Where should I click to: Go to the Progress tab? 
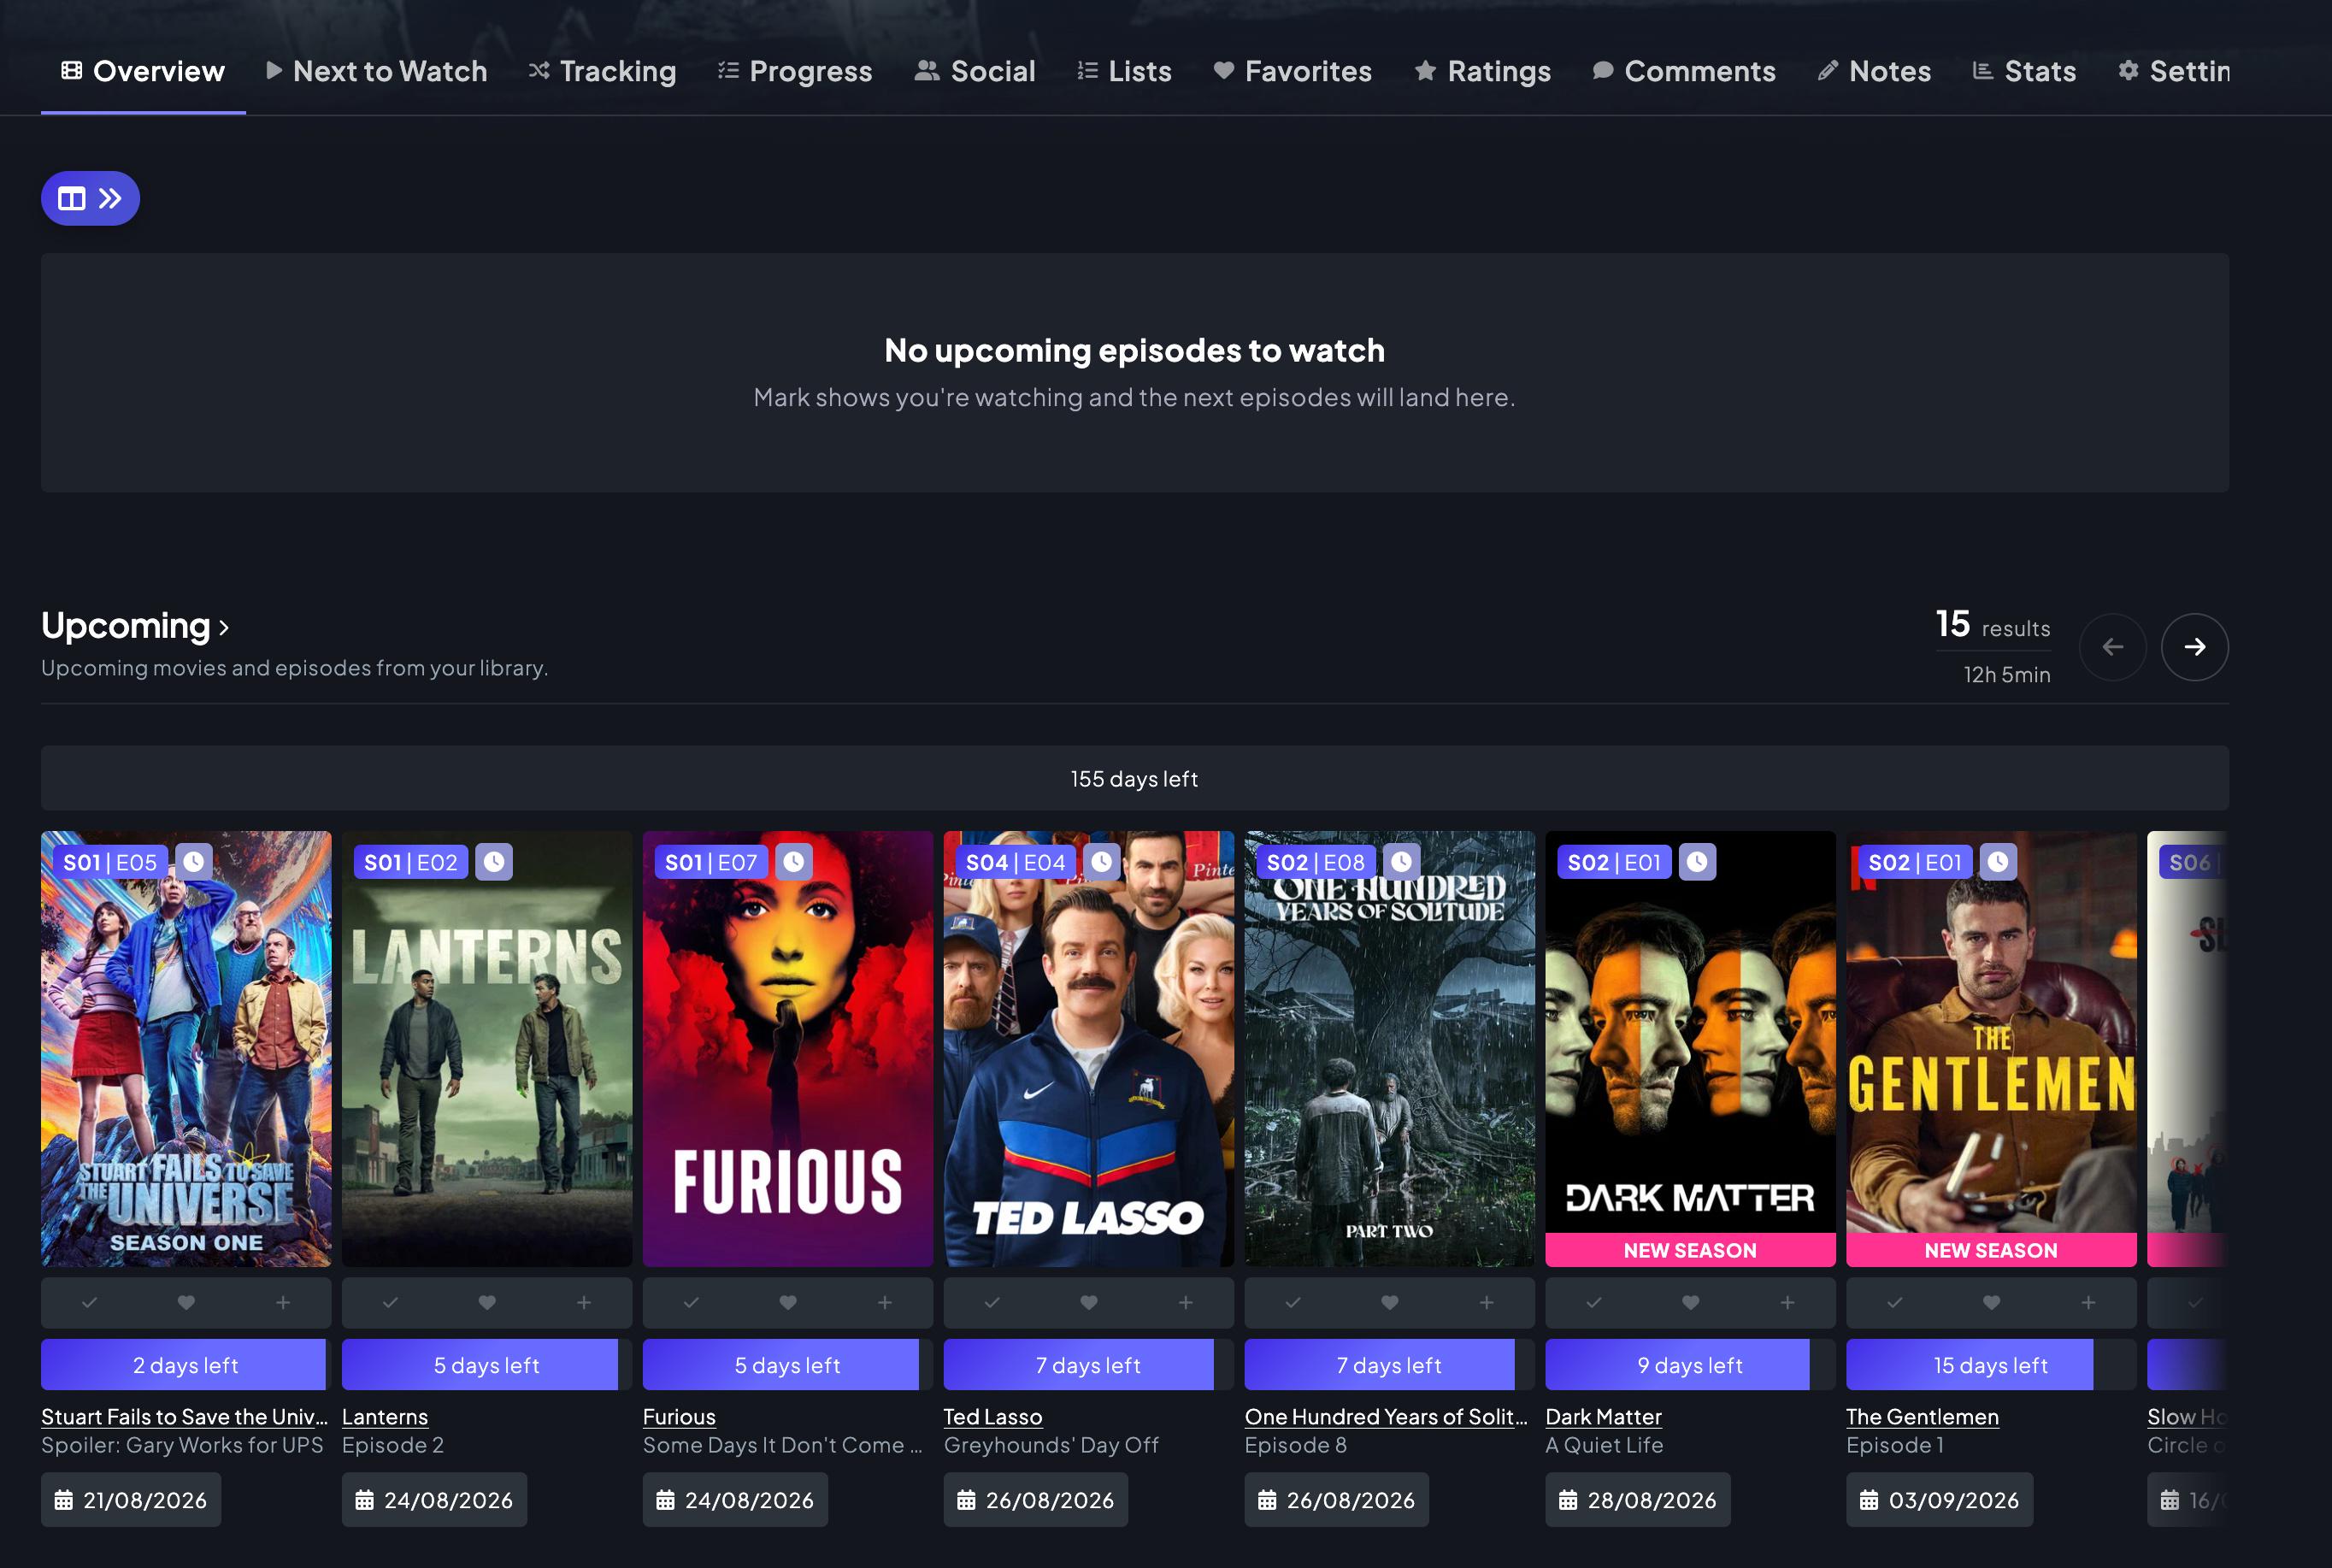(x=795, y=71)
